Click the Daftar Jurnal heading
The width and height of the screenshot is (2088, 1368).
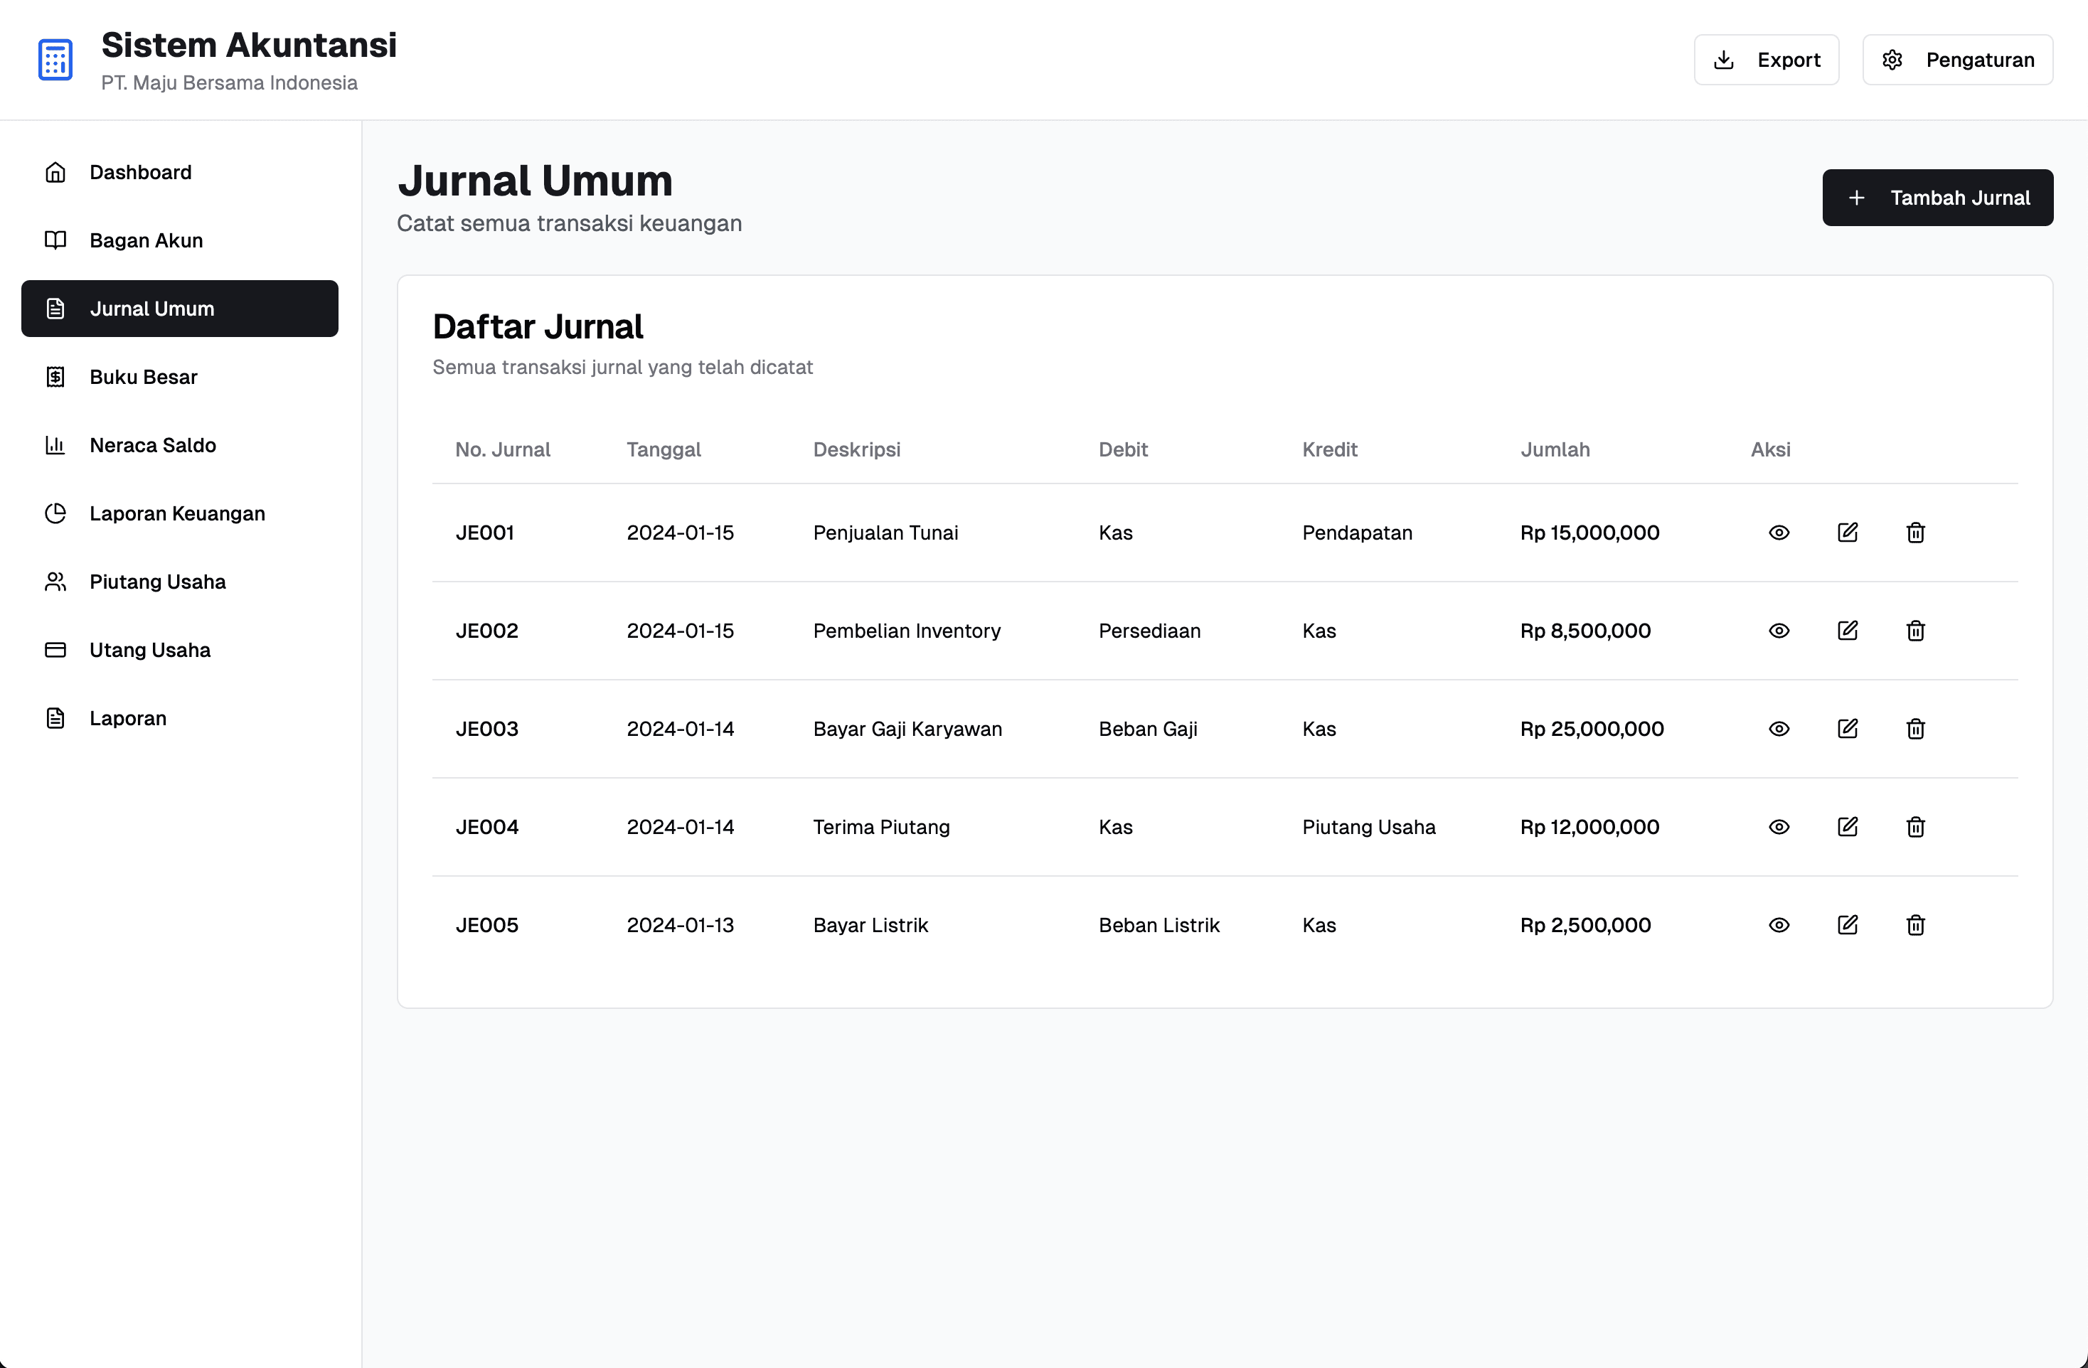click(538, 326)
